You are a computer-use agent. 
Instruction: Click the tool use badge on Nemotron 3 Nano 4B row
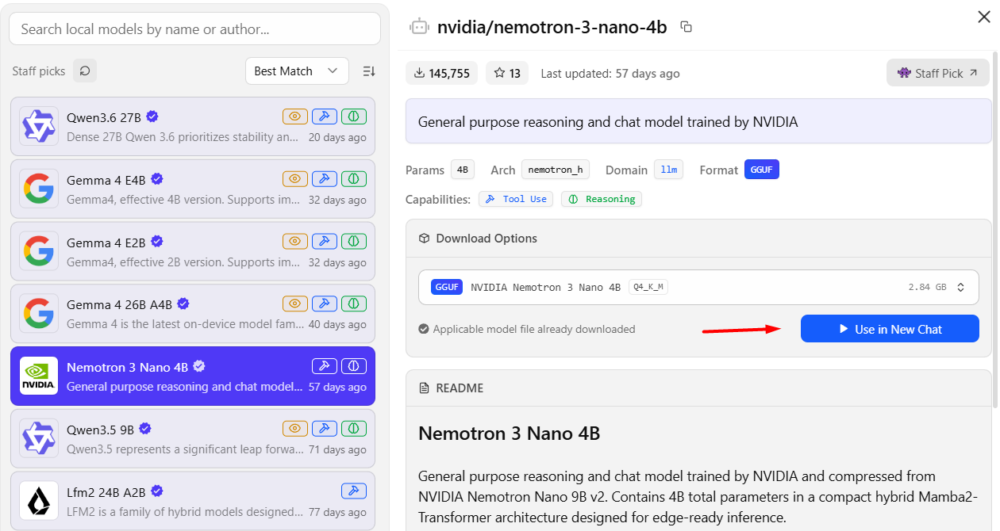click(325, 365)
